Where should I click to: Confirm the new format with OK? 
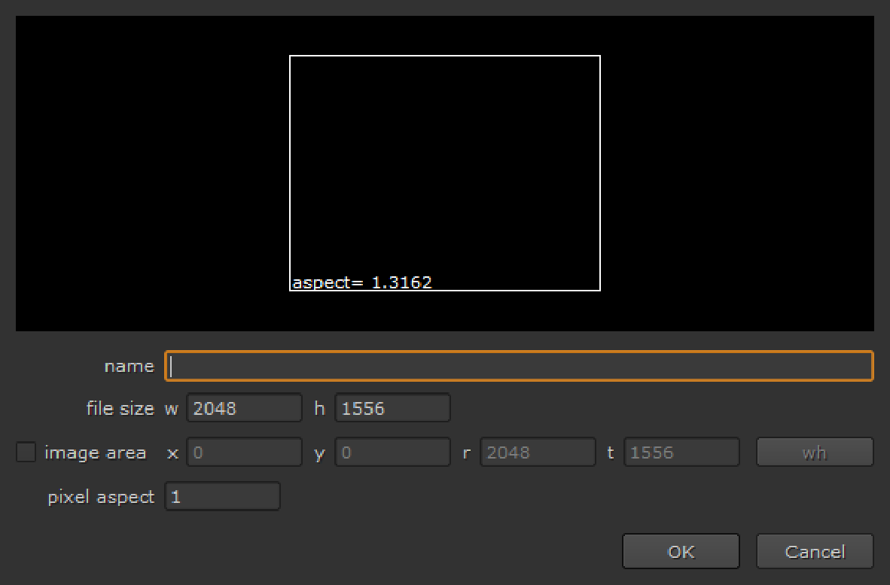(x=681, y=552)
